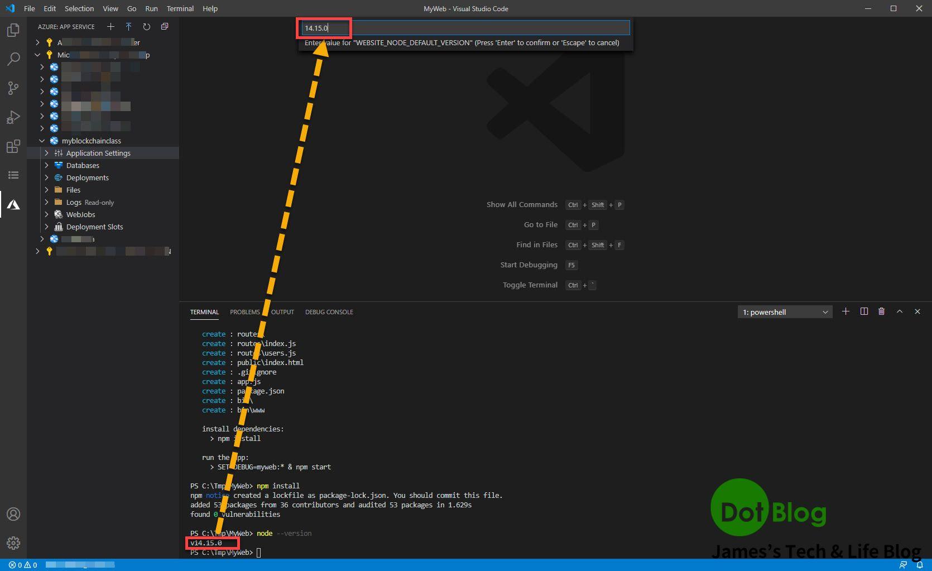This screenshot has height=571, width=932.
Task: Open the powershell terminal selector dropdown
Action: tap(785, 312)
